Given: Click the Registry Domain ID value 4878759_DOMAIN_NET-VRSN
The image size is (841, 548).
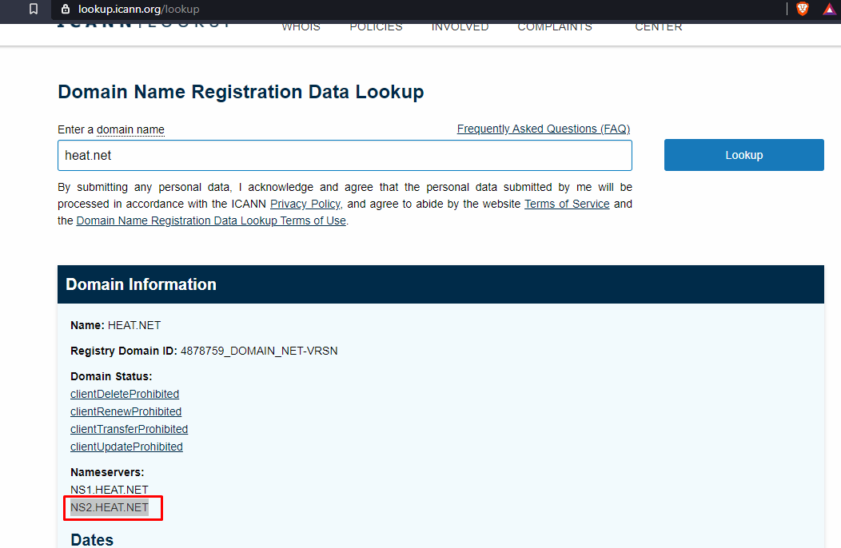Looking at the screenshot, I should [x=259, y=351].
